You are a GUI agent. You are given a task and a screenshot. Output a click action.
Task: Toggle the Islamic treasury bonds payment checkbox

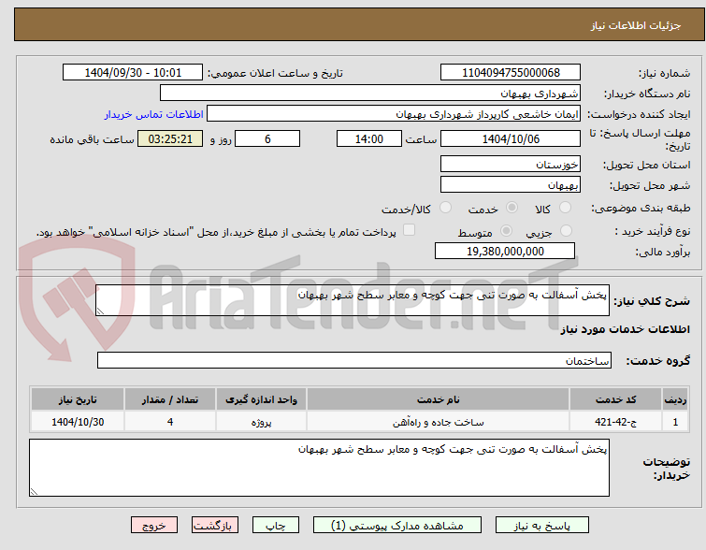(409, 230)
